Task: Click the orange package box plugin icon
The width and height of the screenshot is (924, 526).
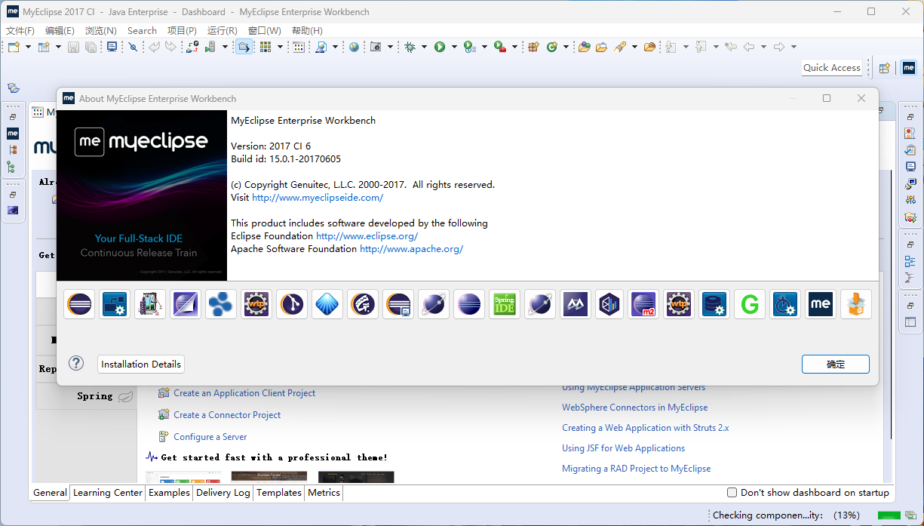Action: pos(856,304)
